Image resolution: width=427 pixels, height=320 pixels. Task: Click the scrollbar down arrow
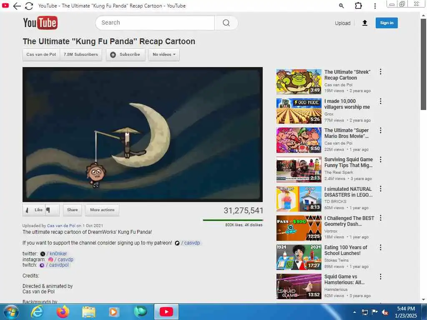(423, 300)
